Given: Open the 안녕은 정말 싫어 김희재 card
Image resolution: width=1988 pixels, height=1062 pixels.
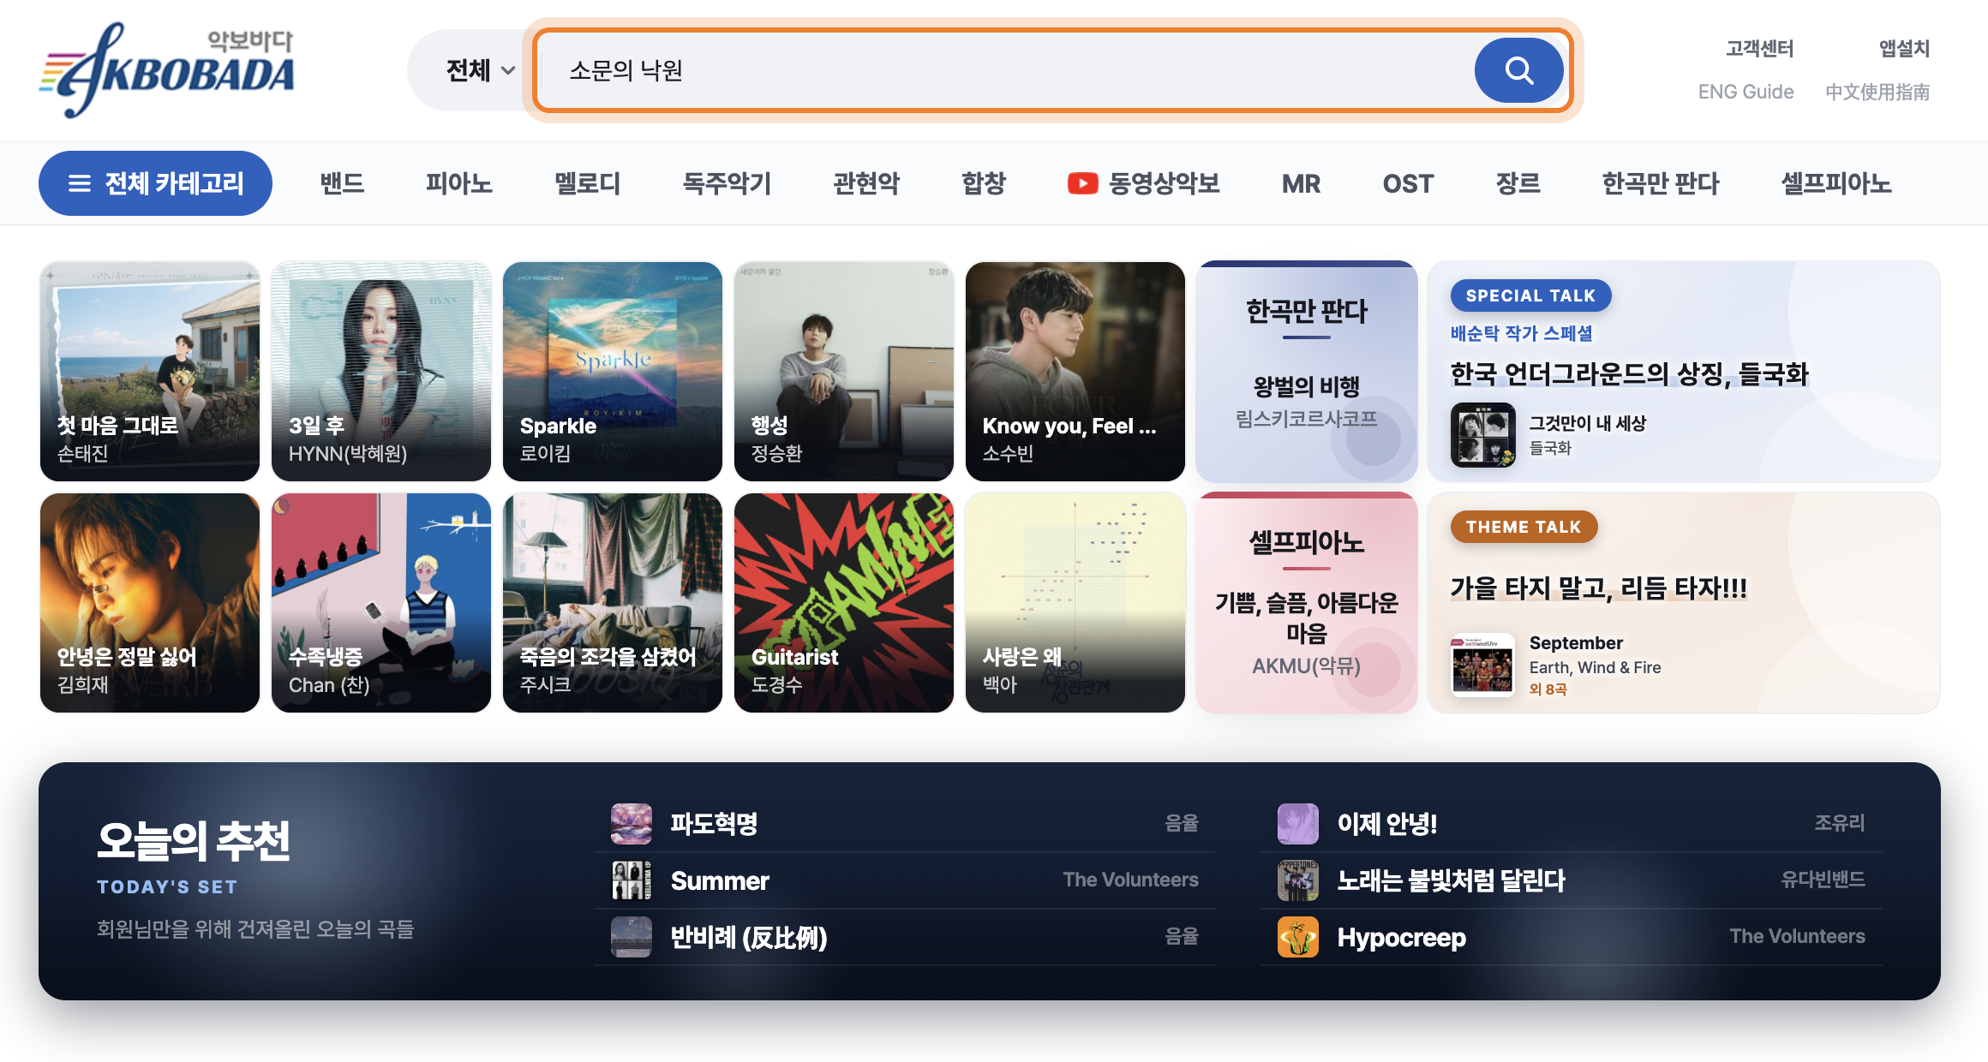Looking at the screenshot, I should (x=150, y=603).
